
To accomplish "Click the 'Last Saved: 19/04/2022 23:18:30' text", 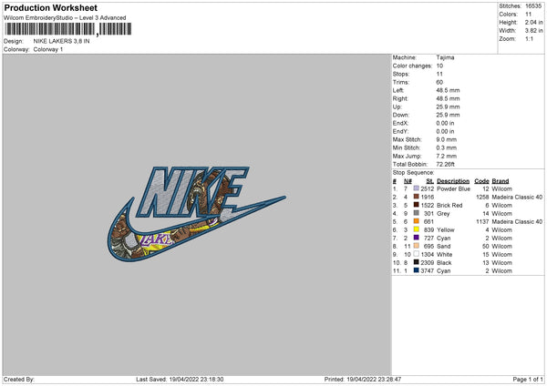I will 180,379.
